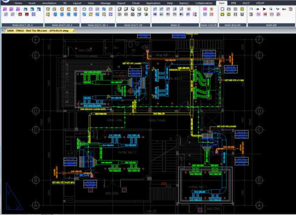The height and width of the screenshot is (215, 296).
Task: Click the 'LAM GỖ' text
Action: point(151,211)
